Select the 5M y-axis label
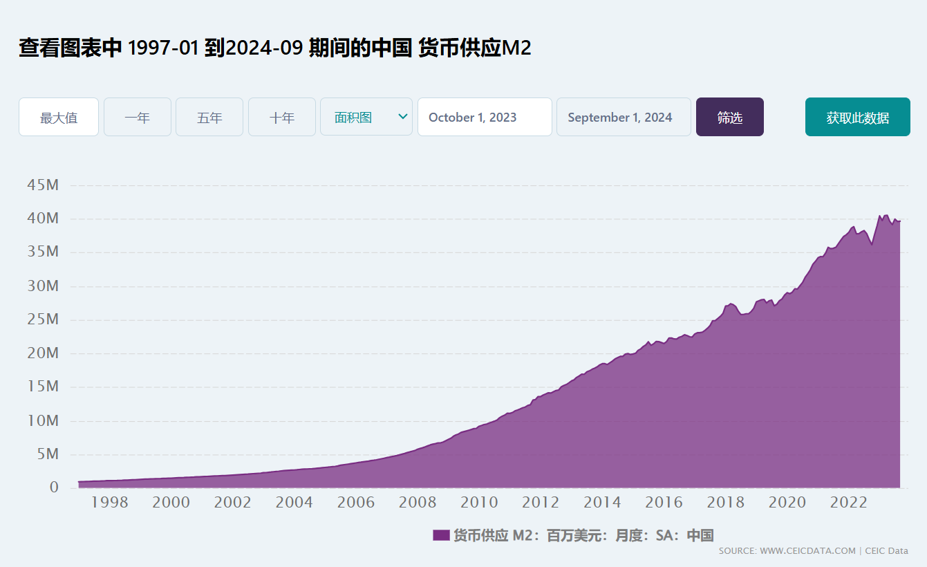The height and width of the screenshot is (567, 927). (x=47, y=454)
